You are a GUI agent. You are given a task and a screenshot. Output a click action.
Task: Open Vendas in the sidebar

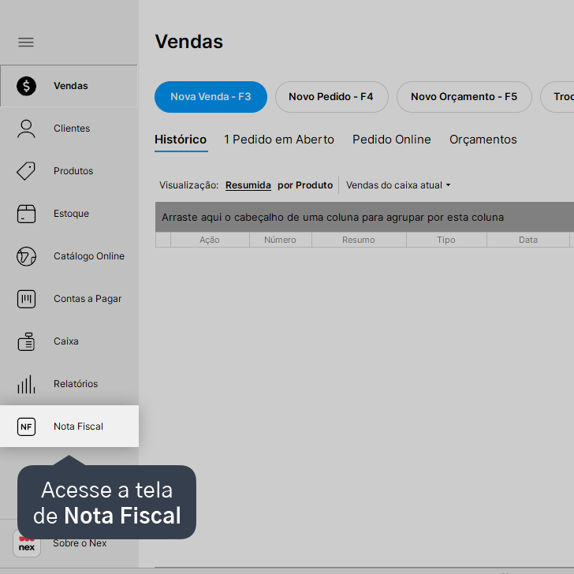pos(69,86)
